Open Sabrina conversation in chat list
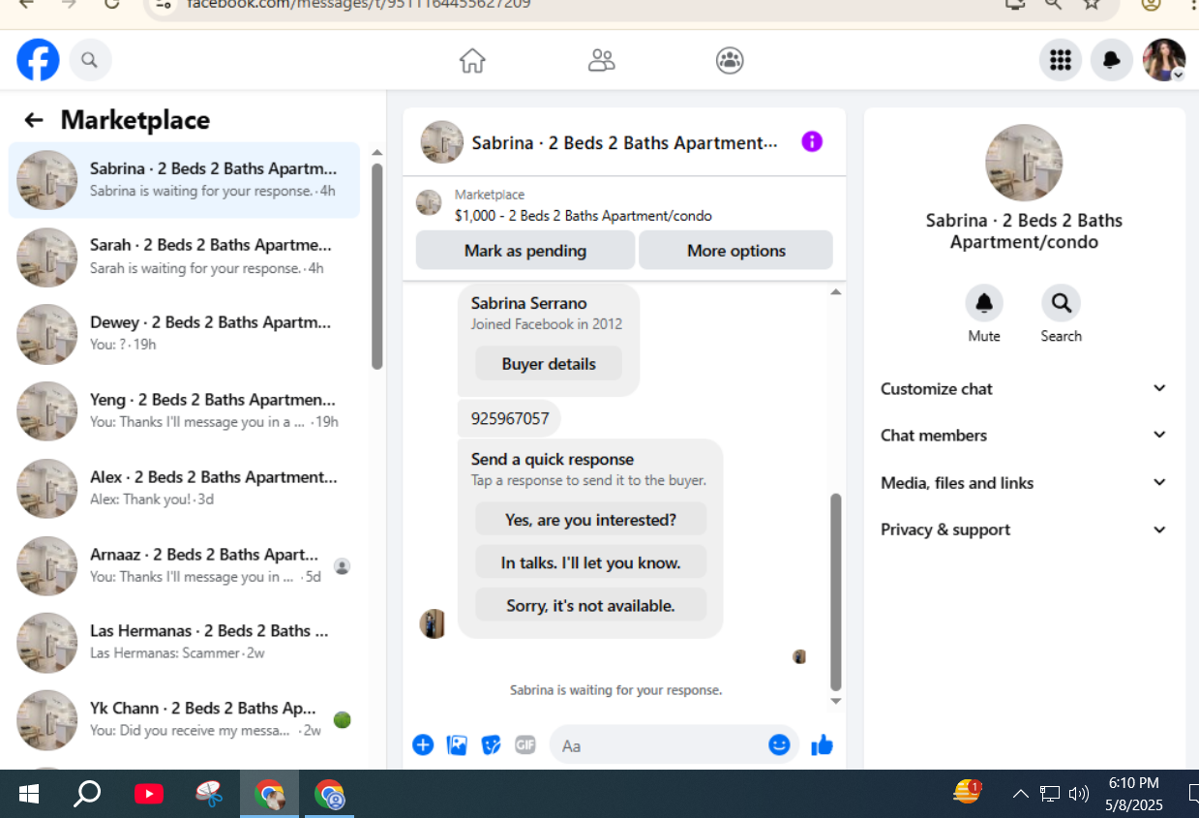The image size is (1199, 818). coord(184,180)
